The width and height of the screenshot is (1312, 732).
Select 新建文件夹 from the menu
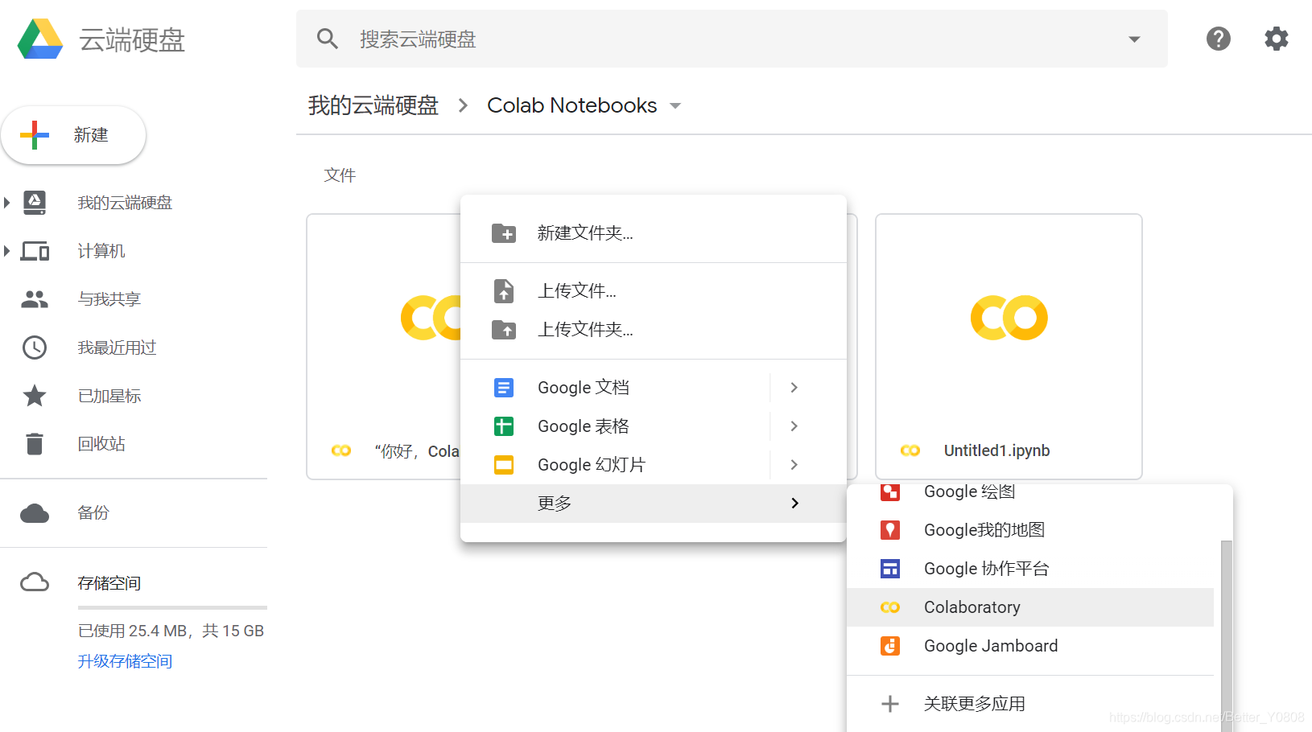(x=654, y=233)
